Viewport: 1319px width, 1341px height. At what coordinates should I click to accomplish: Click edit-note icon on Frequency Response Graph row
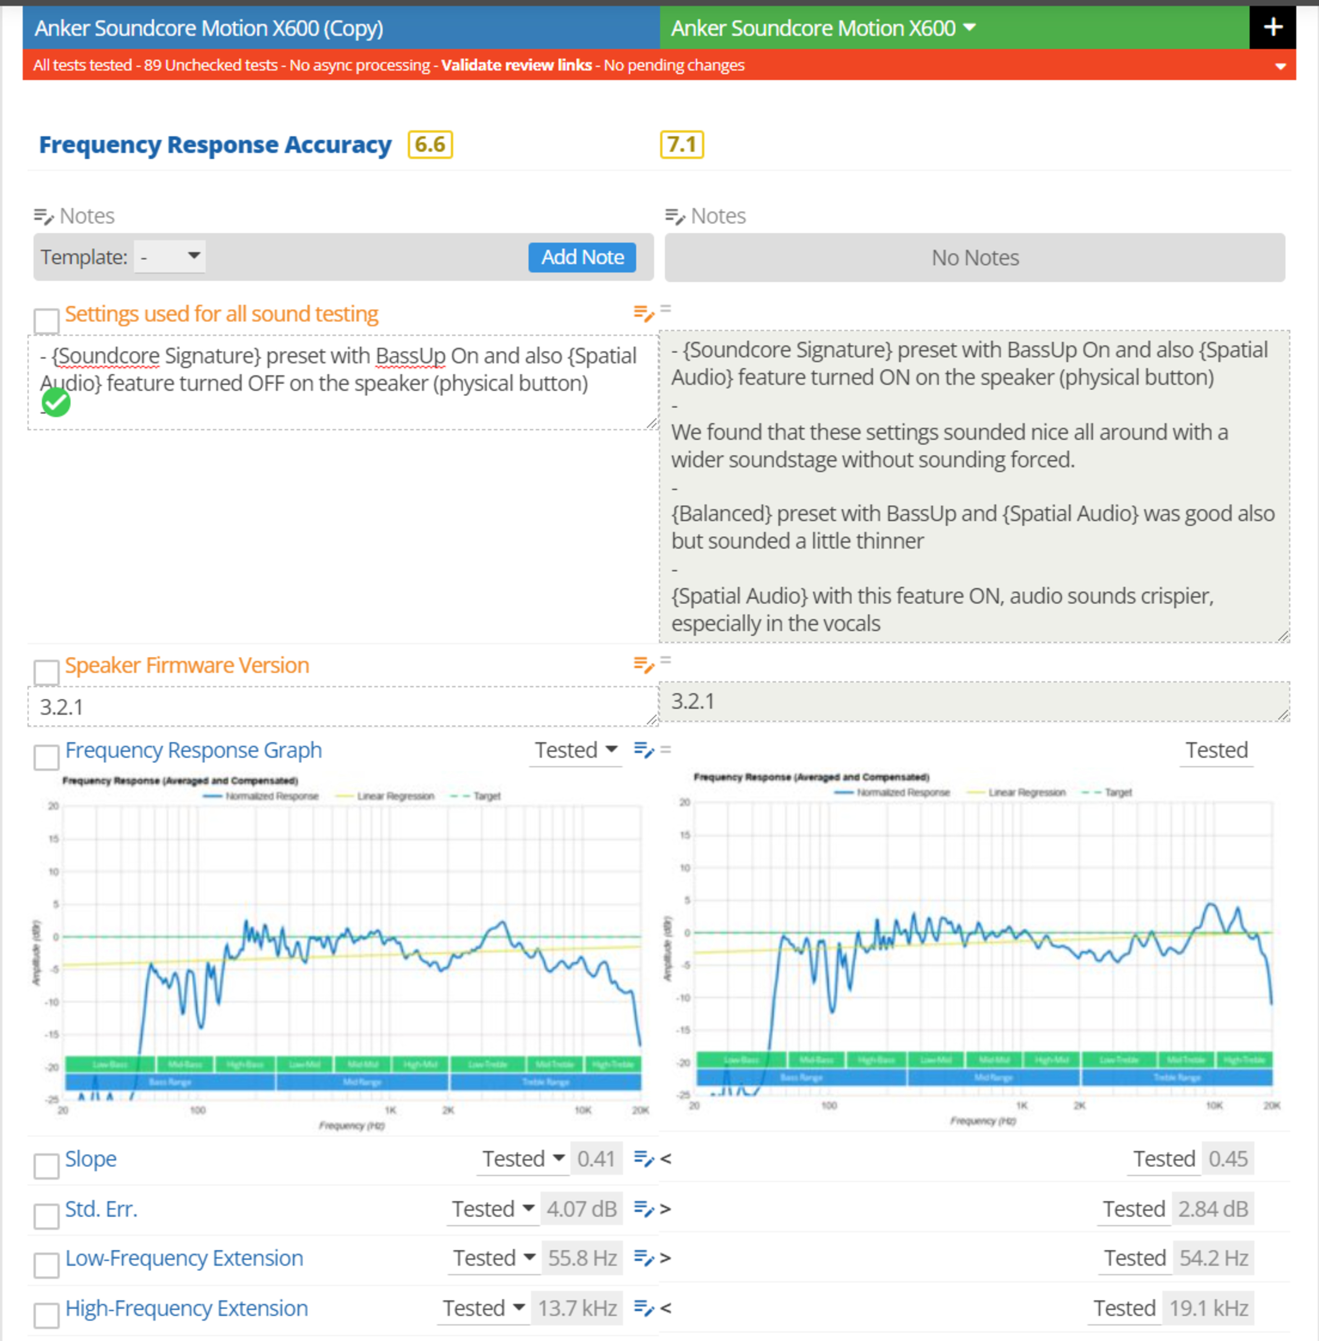(643, 750)
